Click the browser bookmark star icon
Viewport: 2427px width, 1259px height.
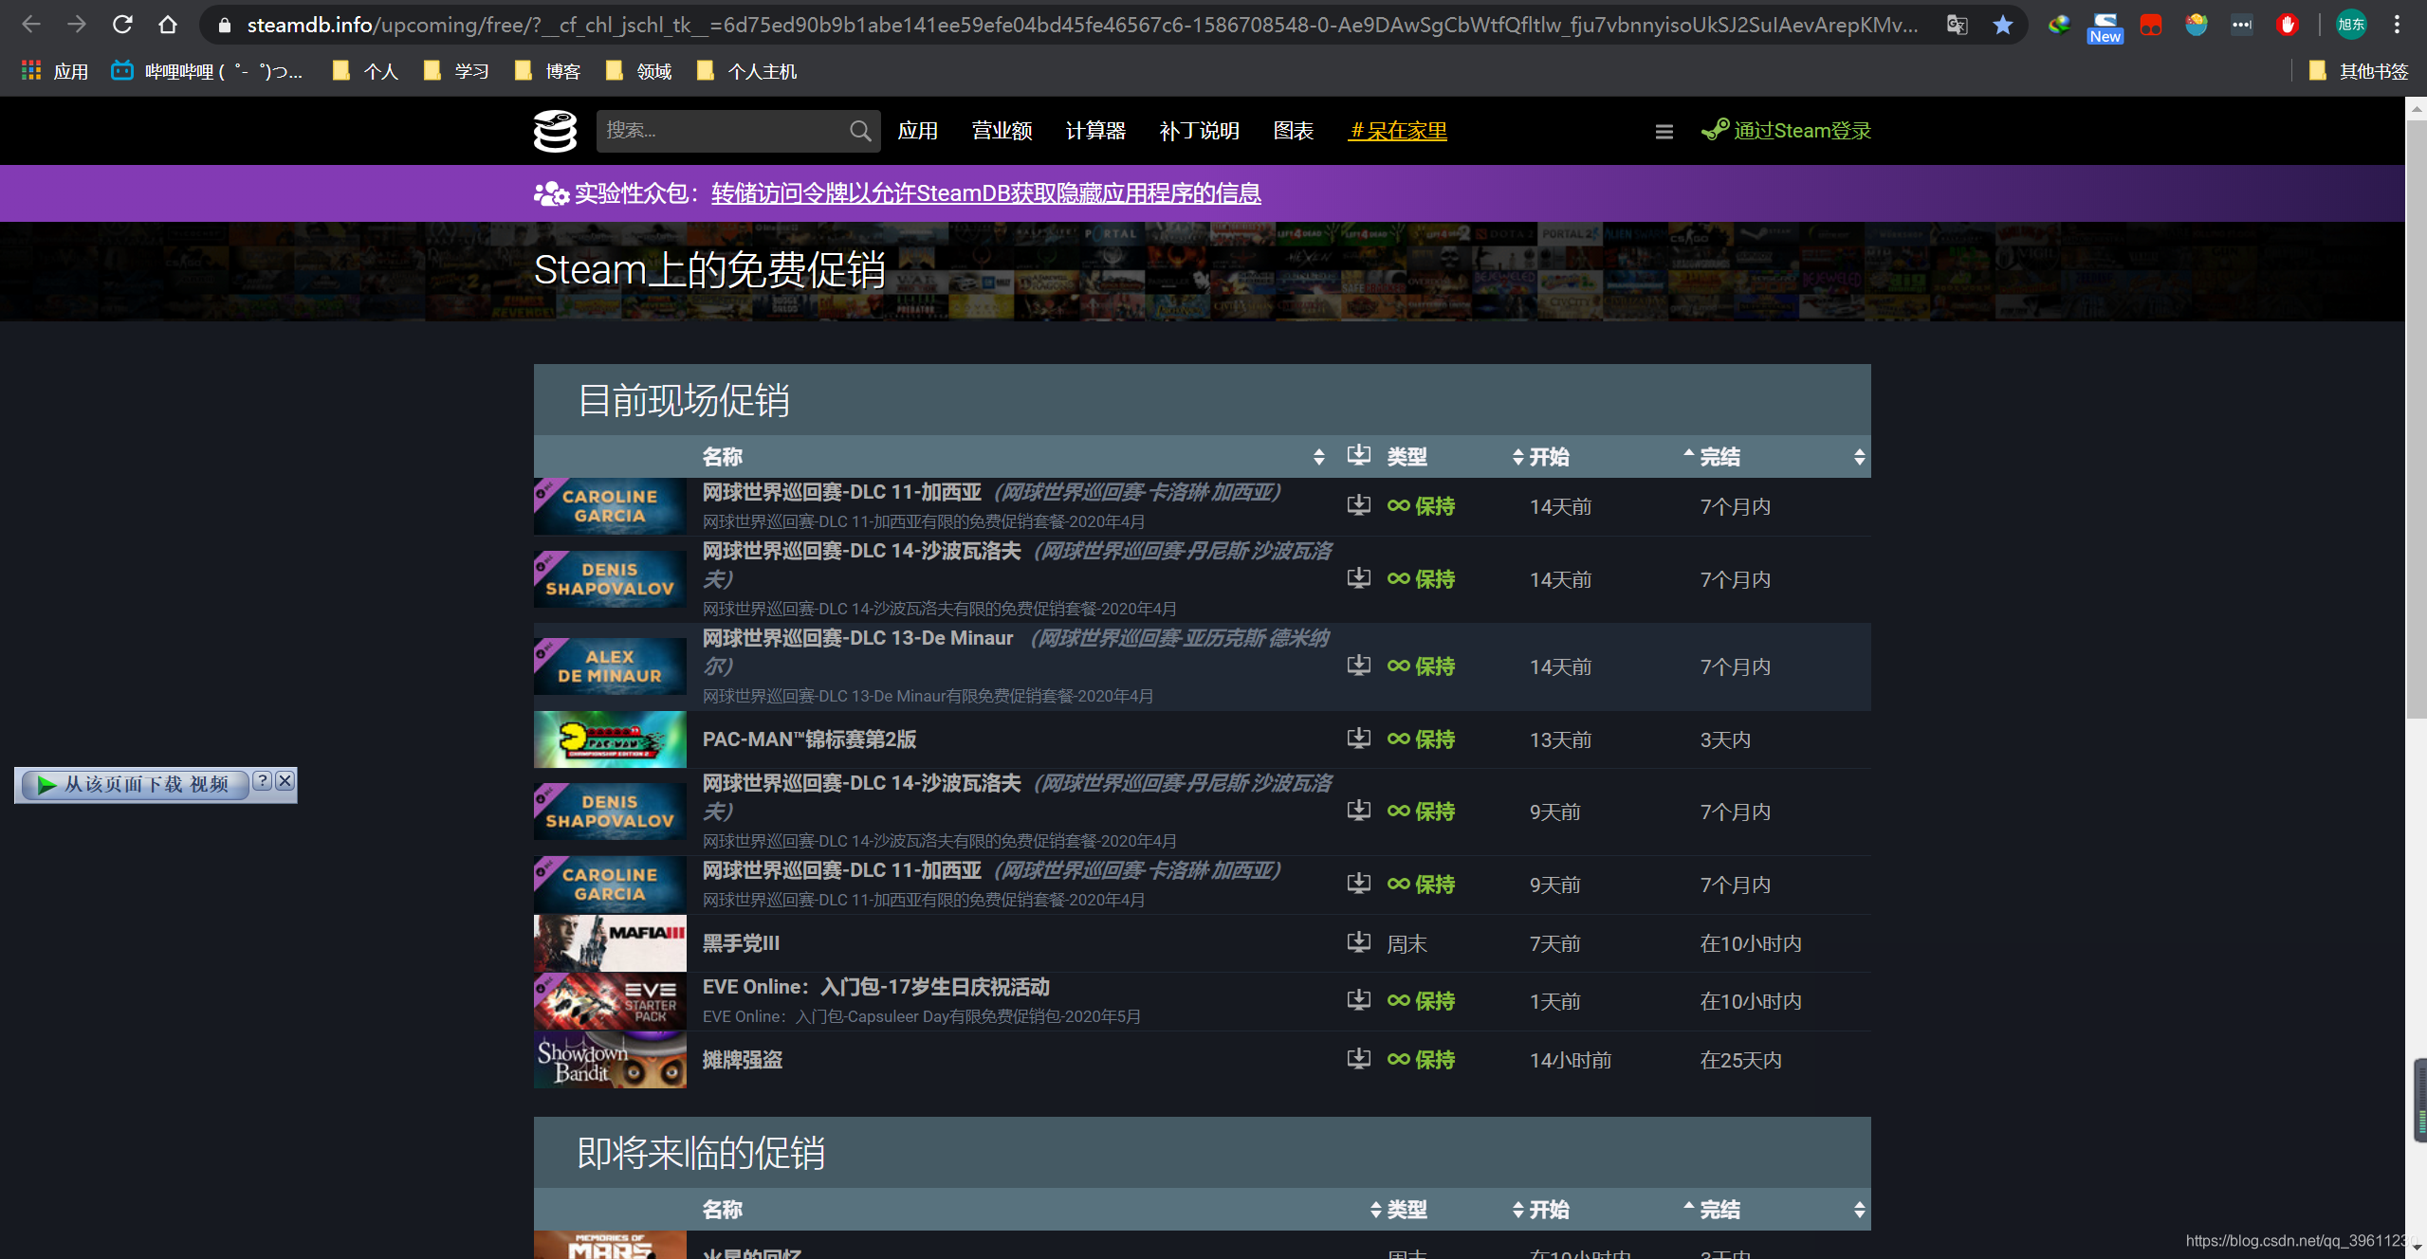[2002, 25]
